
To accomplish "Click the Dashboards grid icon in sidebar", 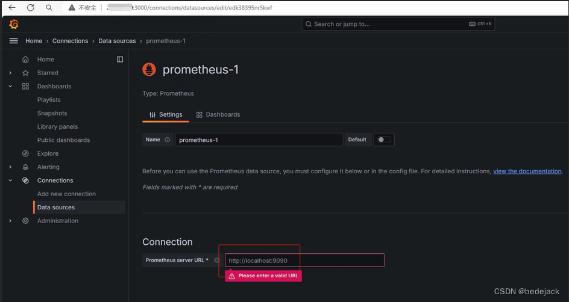I will point(25,86).
